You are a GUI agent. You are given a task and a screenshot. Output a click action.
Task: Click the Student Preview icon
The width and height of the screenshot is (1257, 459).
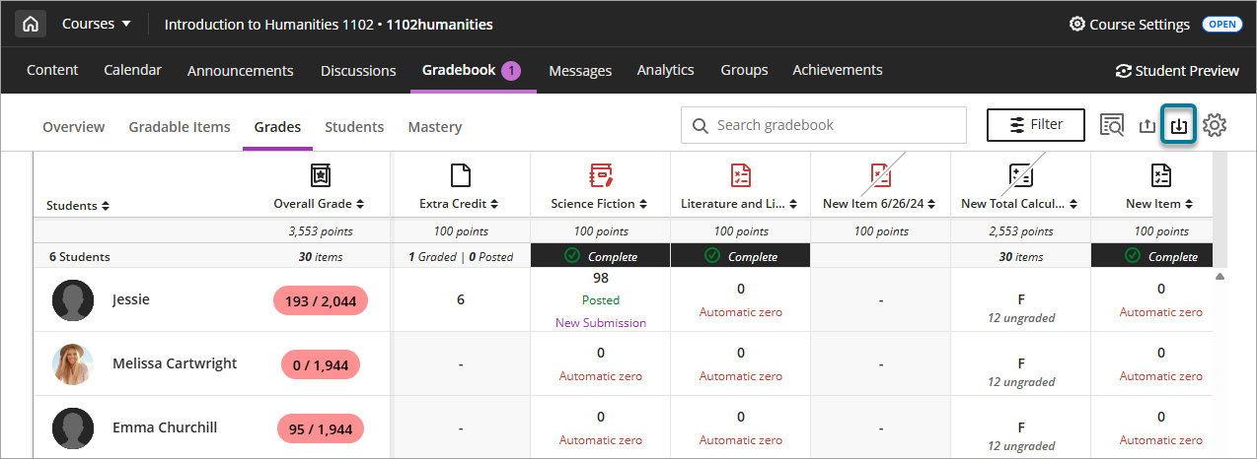point(1123,71)
